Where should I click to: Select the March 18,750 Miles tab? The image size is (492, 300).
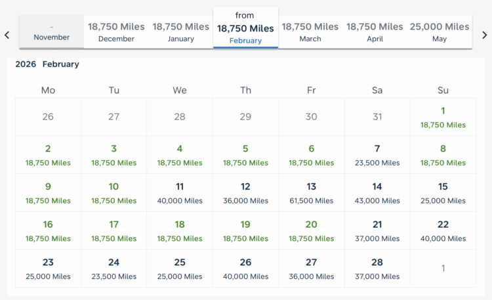[310, 32]
